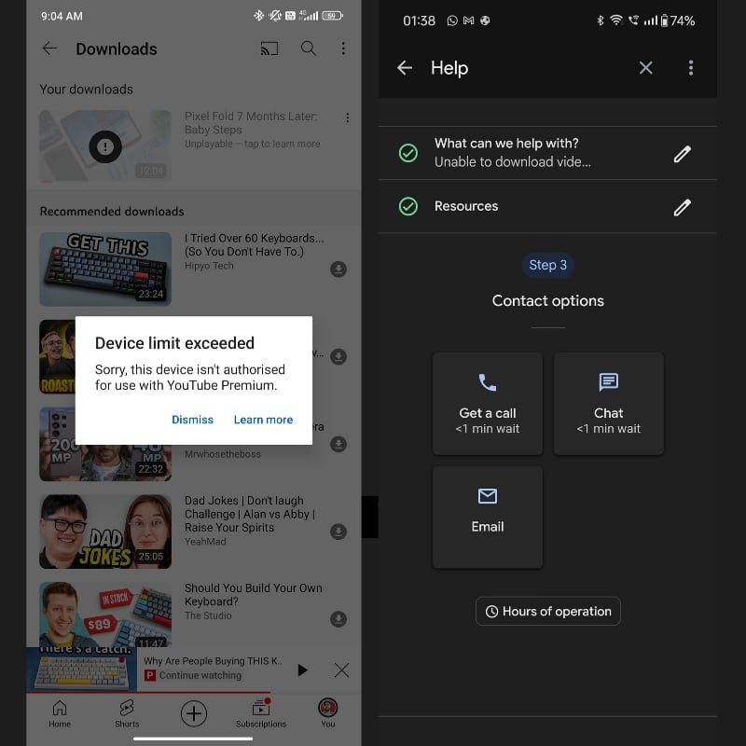Tap the Hipyo Tech channel name

(209, 266)
